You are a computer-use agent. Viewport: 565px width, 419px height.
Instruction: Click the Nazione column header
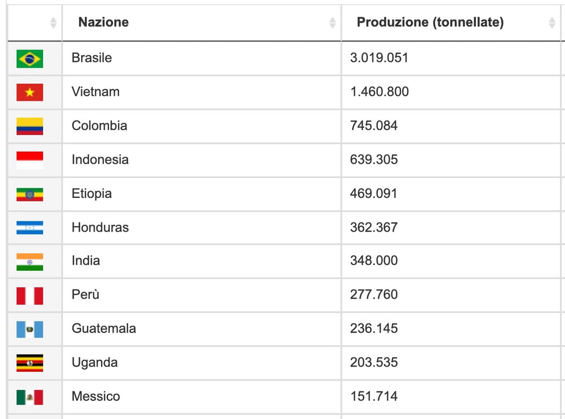104,22
